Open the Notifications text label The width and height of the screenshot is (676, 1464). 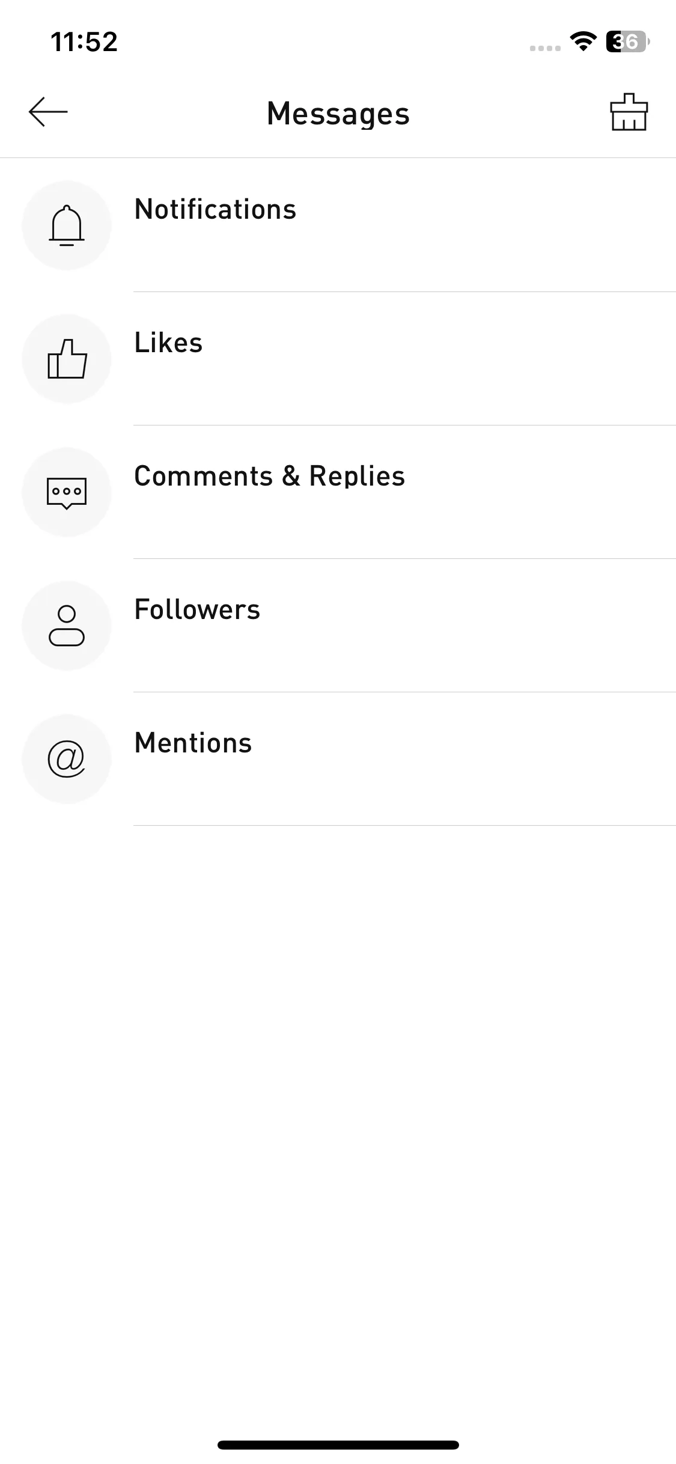(x=215, y=209)
